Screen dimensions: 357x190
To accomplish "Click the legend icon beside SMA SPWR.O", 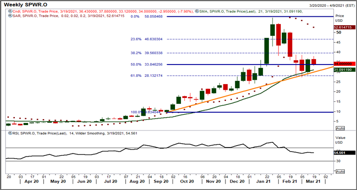I will point(197,11).
